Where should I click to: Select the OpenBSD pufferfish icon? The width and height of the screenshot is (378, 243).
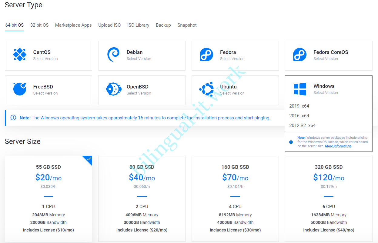pos(113,89)
